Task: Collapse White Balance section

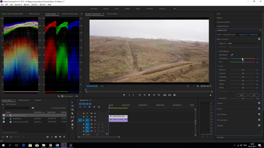Action: 218,51
